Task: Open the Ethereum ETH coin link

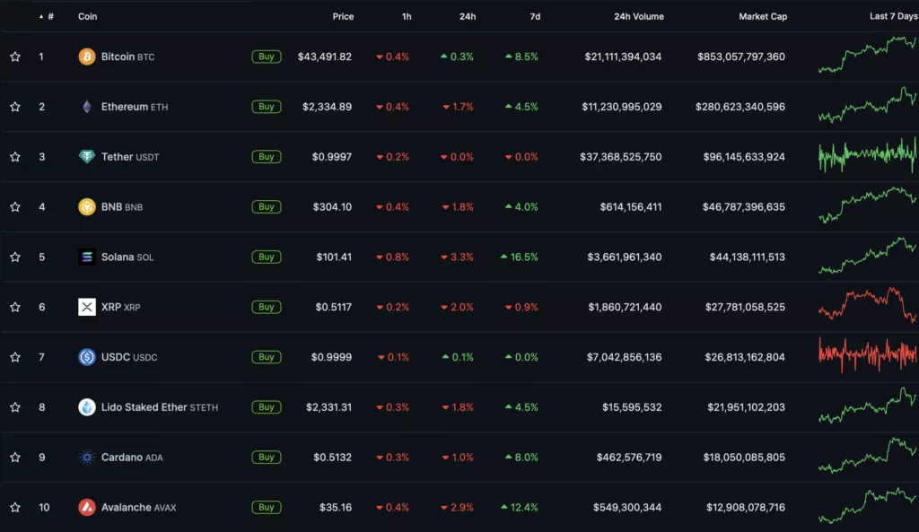Action: pos(135,107)
